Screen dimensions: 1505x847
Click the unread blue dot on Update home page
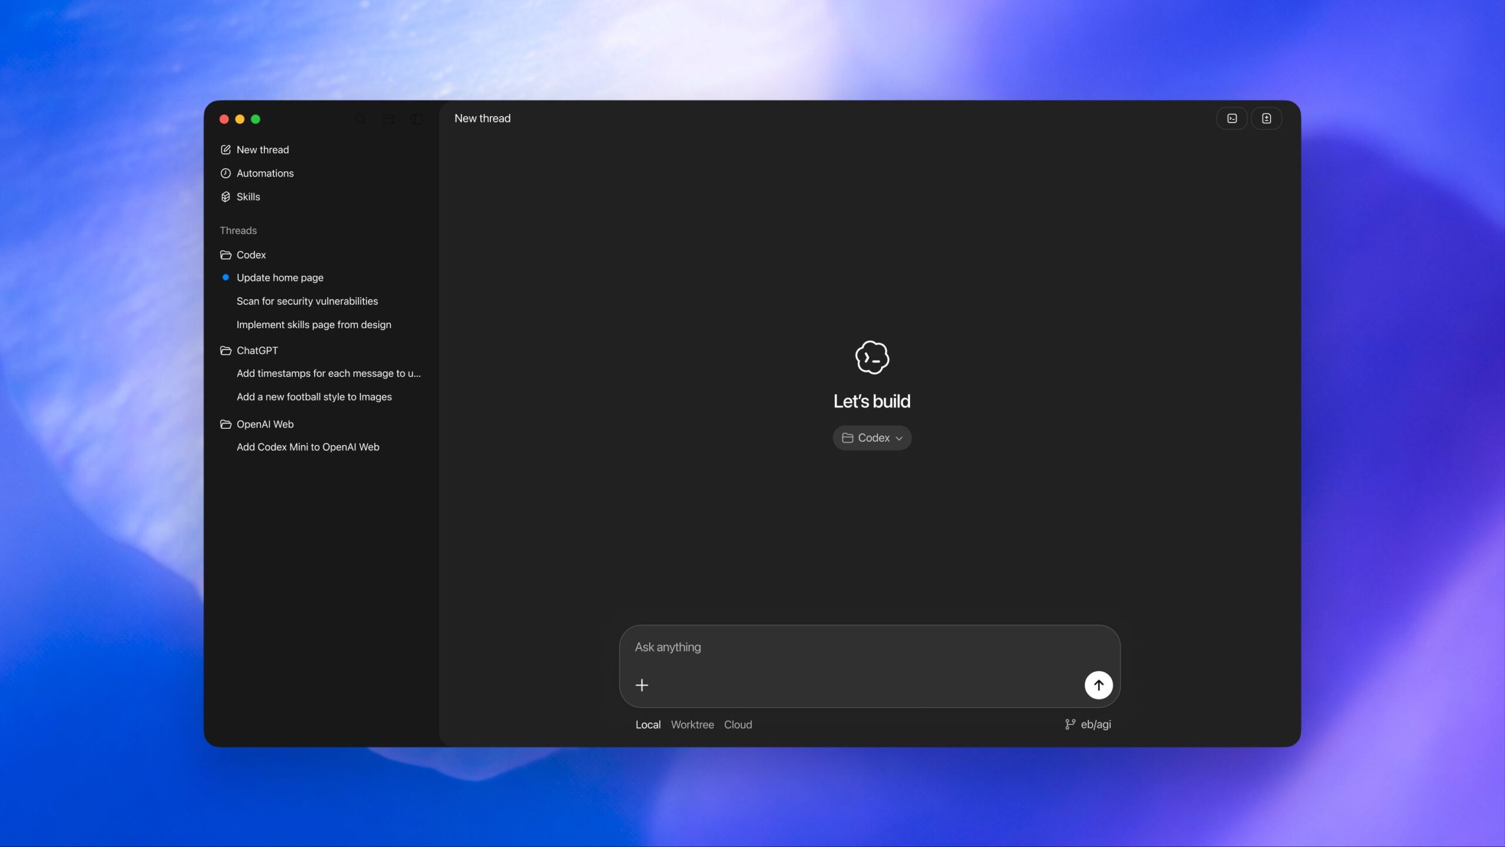[x=226, y=277]
